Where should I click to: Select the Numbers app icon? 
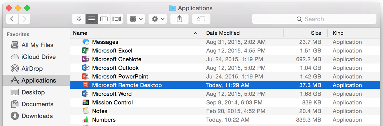click(x=86, y=120)
